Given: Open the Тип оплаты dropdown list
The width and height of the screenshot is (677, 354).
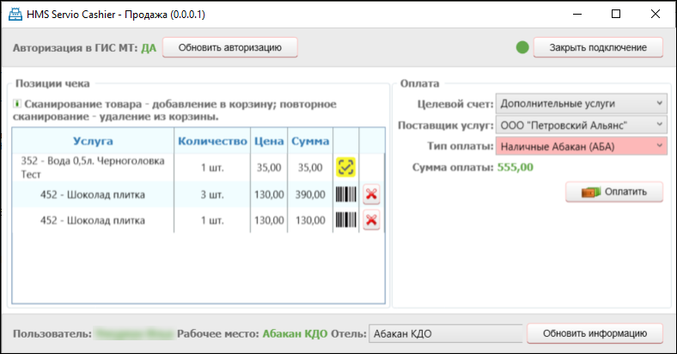Looking at the screenshot, I should coord(581,147).
